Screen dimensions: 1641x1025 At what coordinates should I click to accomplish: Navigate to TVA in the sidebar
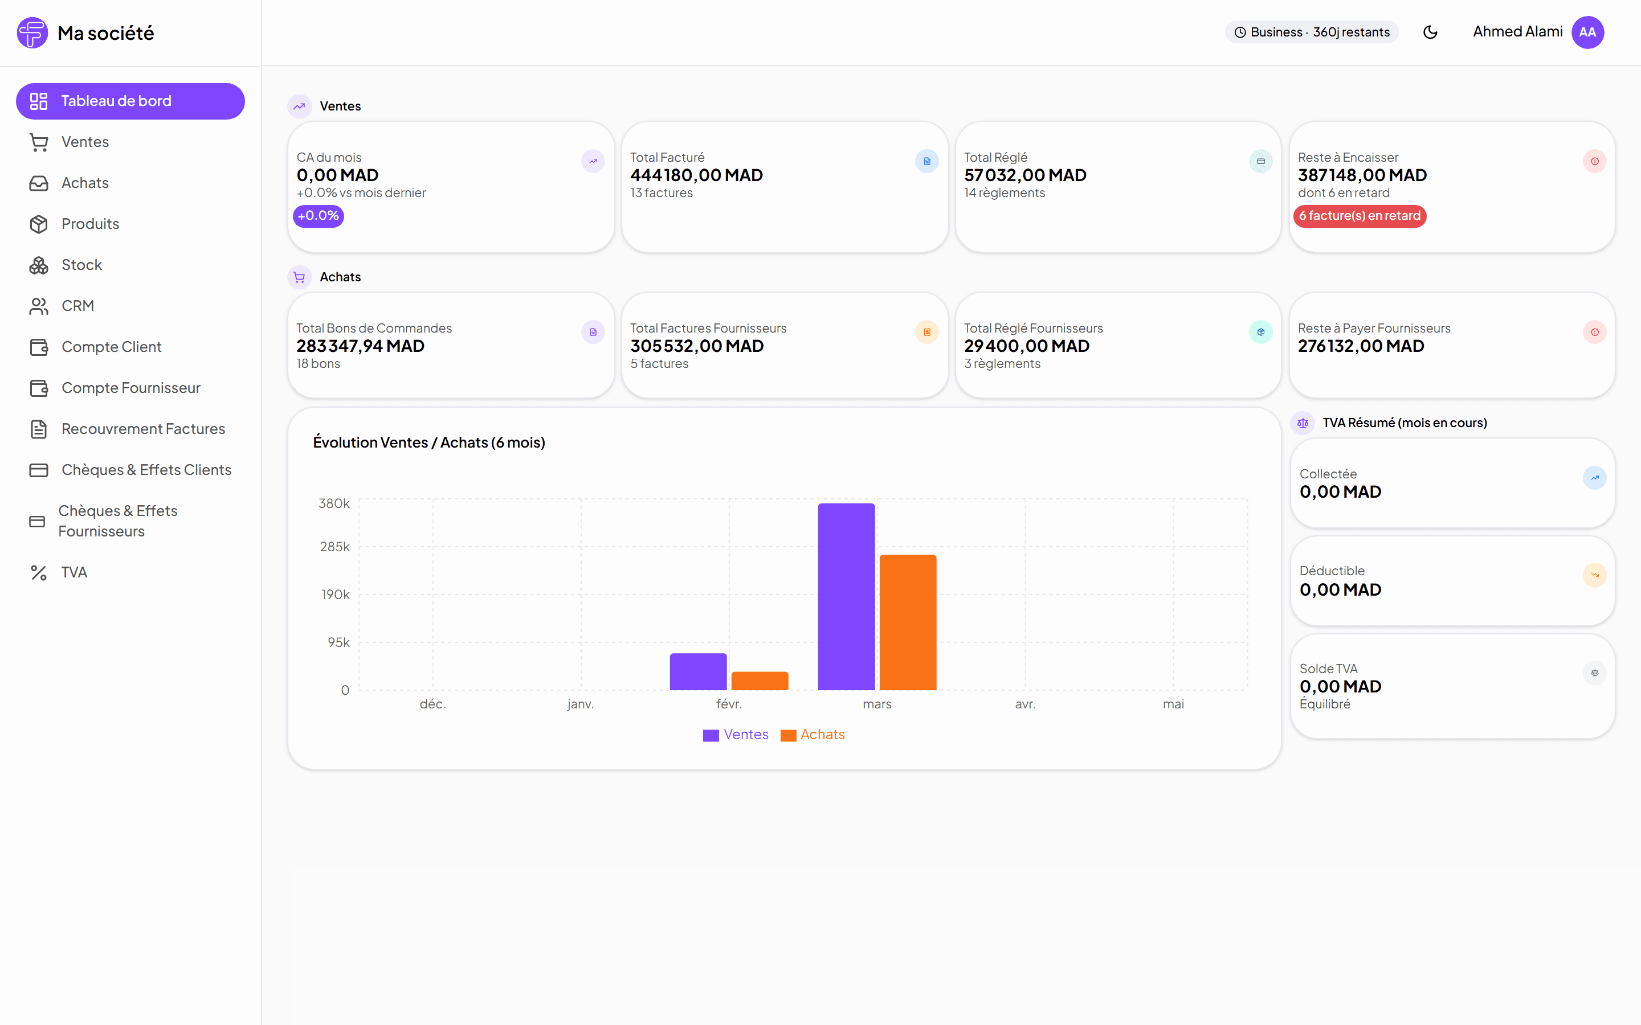click(130, 573)
